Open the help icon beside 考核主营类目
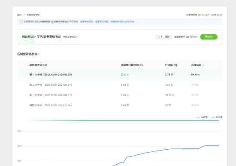 [x=77, y=37]
